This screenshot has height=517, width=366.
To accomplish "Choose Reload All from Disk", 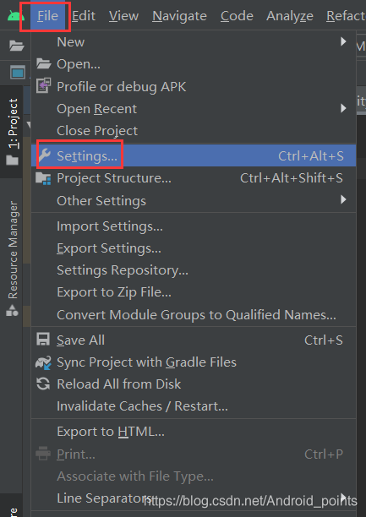I will [x=194, y=384].
